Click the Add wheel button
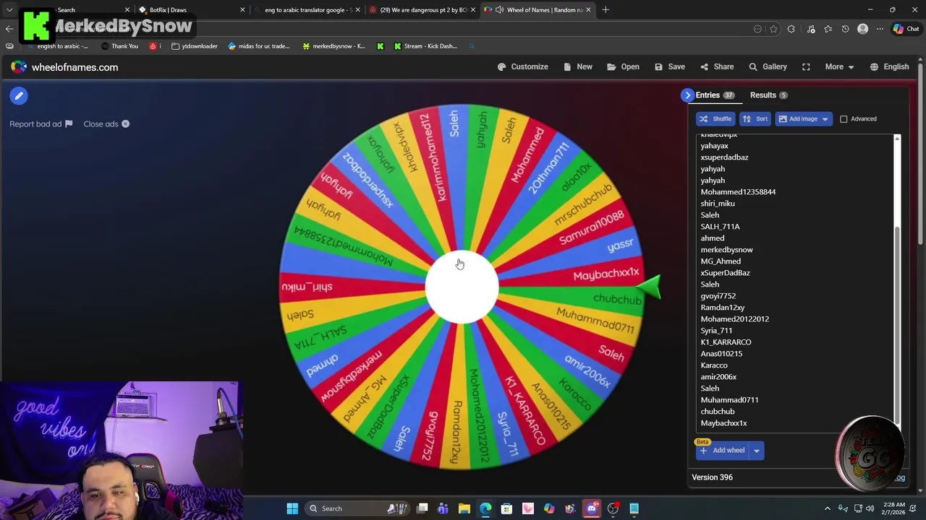Screen dimensions: 926x520 coord(722,451)
